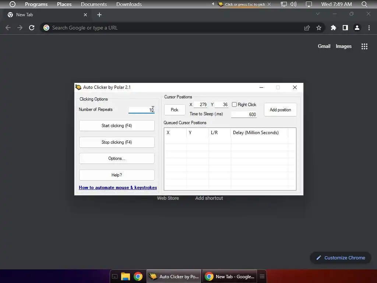
Task: Click the Auto Clicker title bar icon
Action: [78, 87]
